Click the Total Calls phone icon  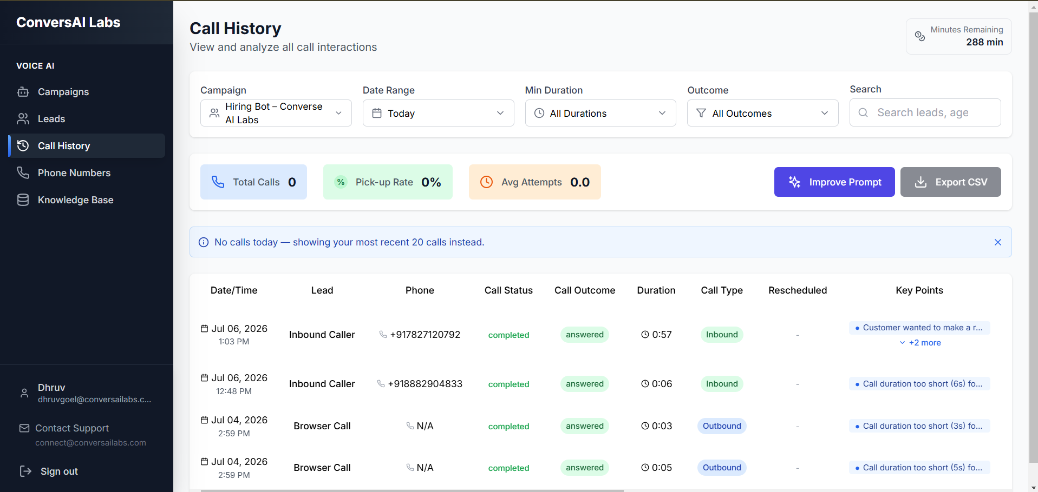point(218,182)
